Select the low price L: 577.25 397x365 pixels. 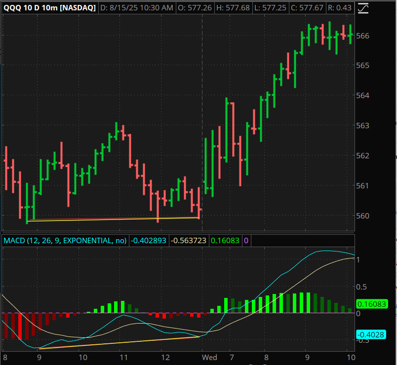click(270, 8)
